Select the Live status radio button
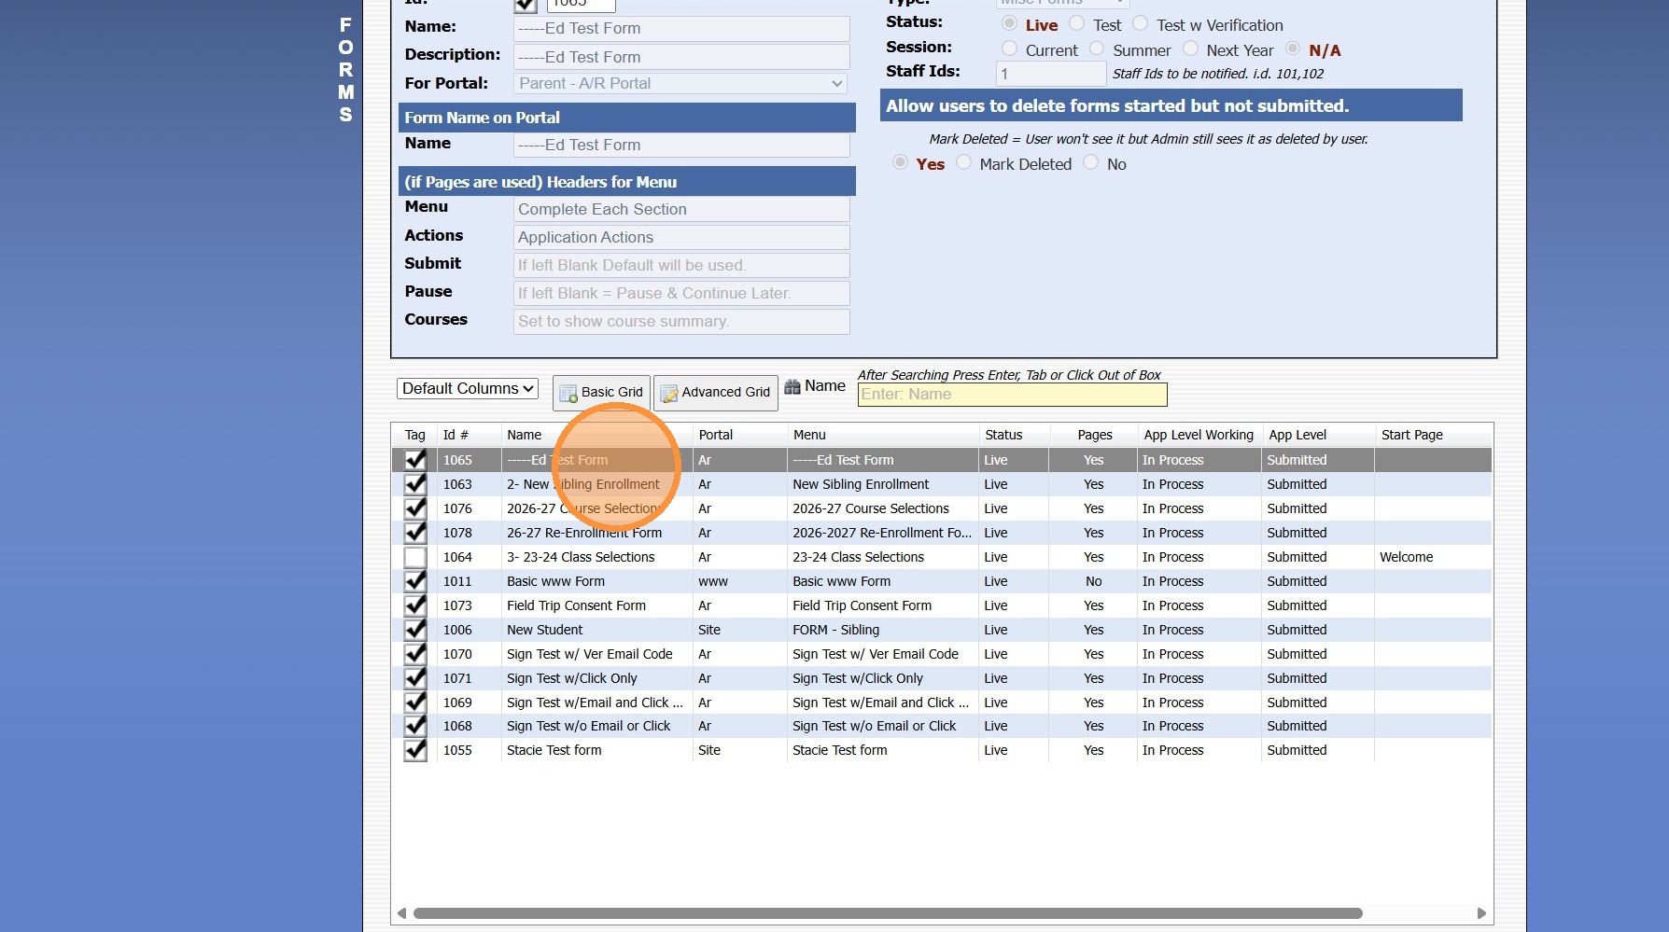The width and height of the screenshot is (1669, 932). coord(1009,23)
